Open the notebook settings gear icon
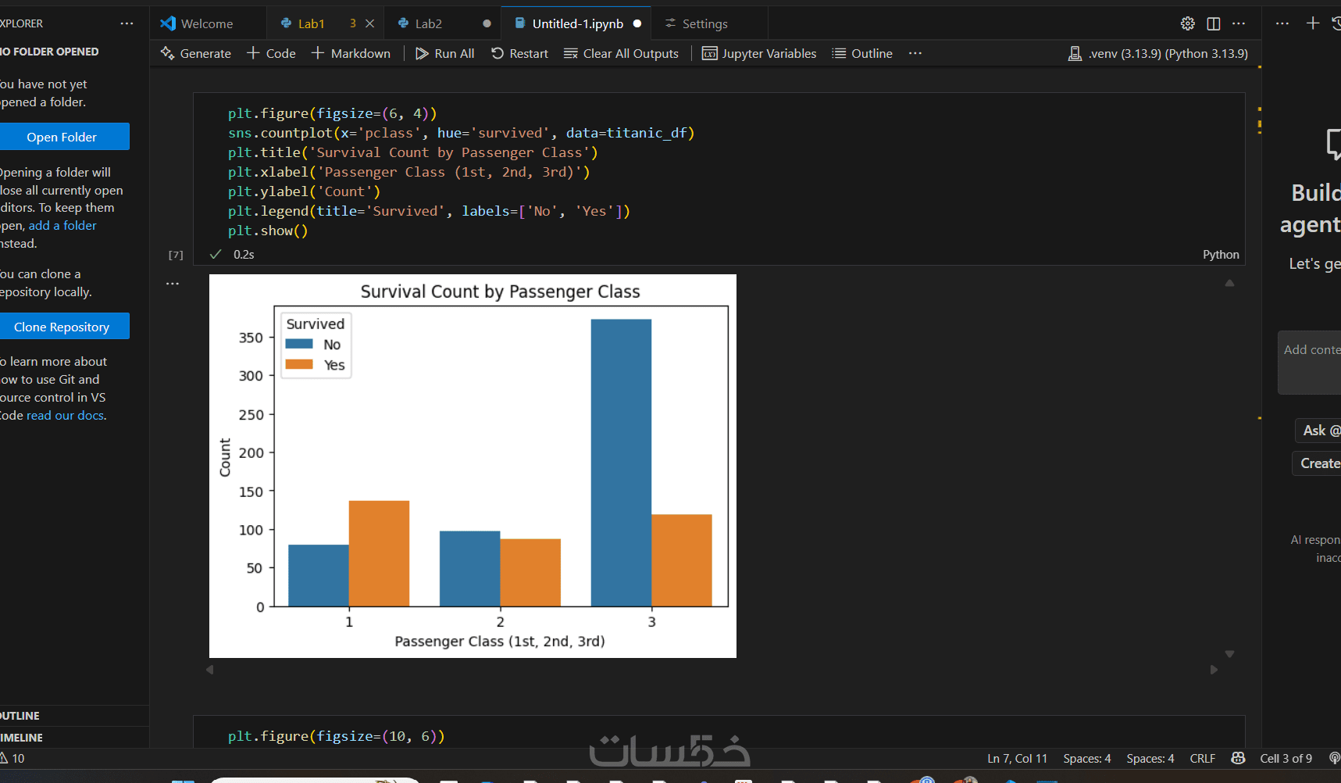Viewport: 1341px width, 783px height. (x=1188, y=23)
